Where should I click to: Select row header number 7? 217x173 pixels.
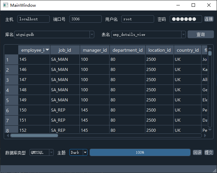11,120
